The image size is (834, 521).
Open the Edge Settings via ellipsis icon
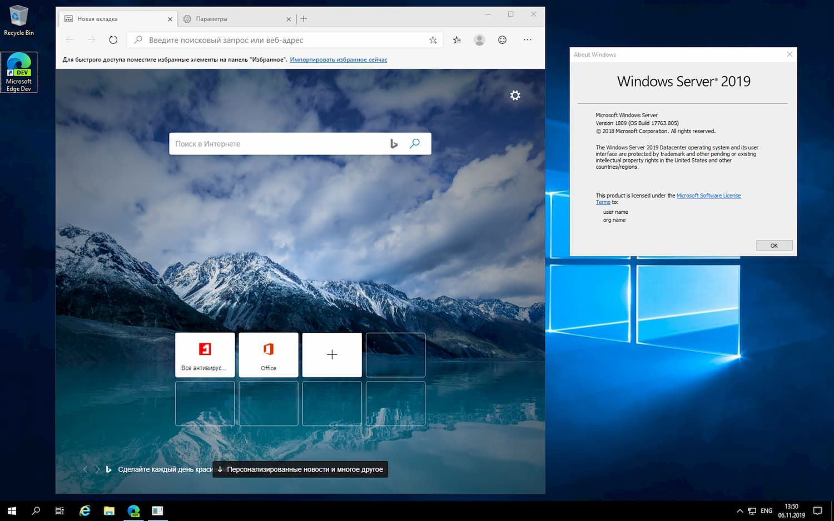[x=527, y=39]
